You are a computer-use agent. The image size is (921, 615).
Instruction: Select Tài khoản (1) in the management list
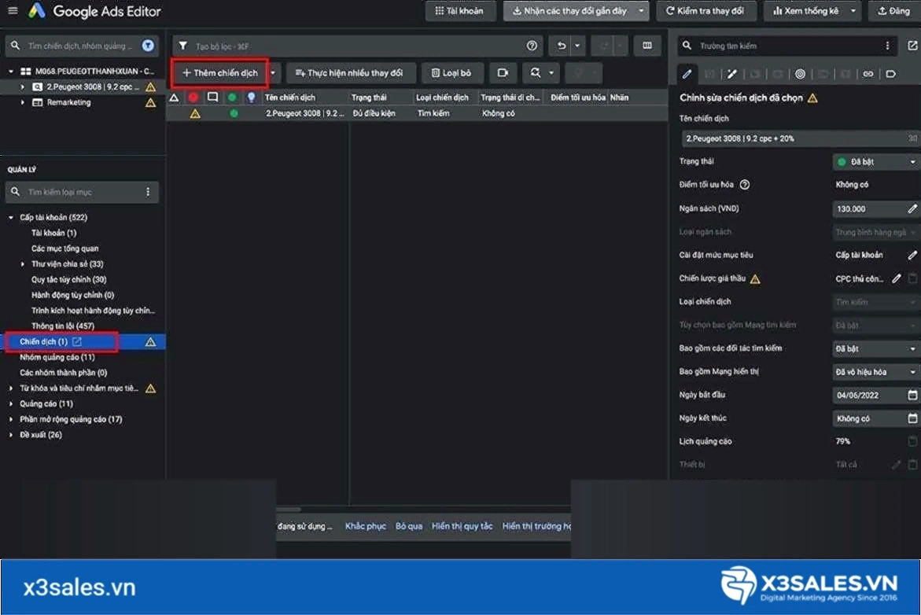click(x=54, y=233)
